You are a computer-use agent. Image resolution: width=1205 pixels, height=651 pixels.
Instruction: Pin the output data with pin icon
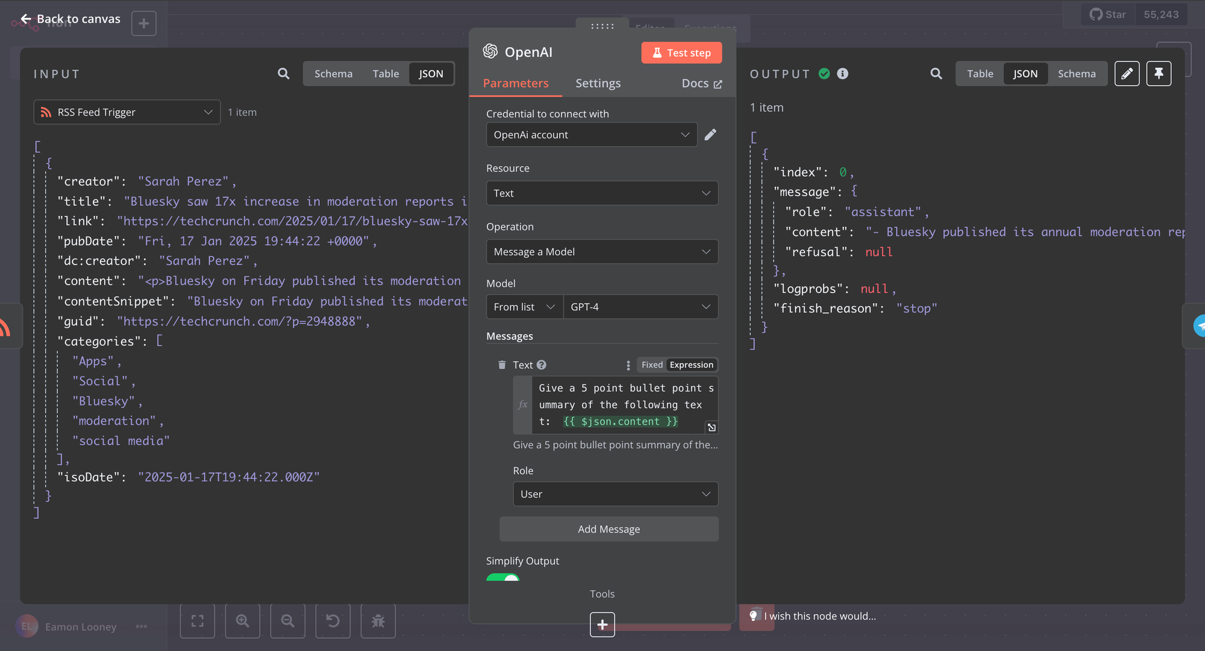pos(1159,73)
